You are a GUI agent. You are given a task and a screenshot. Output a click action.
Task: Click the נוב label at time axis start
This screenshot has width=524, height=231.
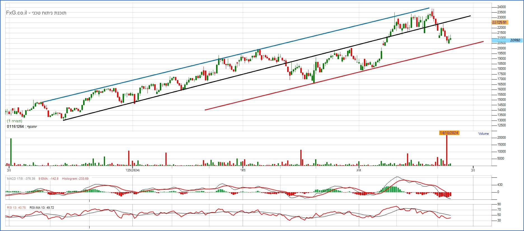pos(9,170)
